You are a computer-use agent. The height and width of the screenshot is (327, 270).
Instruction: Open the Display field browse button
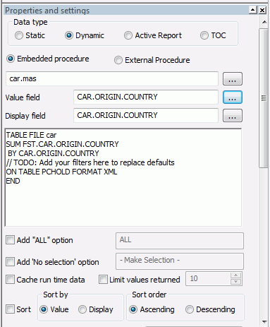(x=232, y=116)
